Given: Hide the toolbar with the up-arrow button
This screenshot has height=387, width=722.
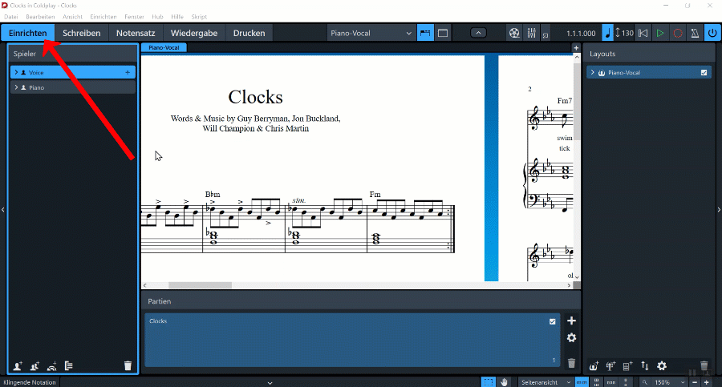Looking at the screenshot, I should click(x=478, y=33).
